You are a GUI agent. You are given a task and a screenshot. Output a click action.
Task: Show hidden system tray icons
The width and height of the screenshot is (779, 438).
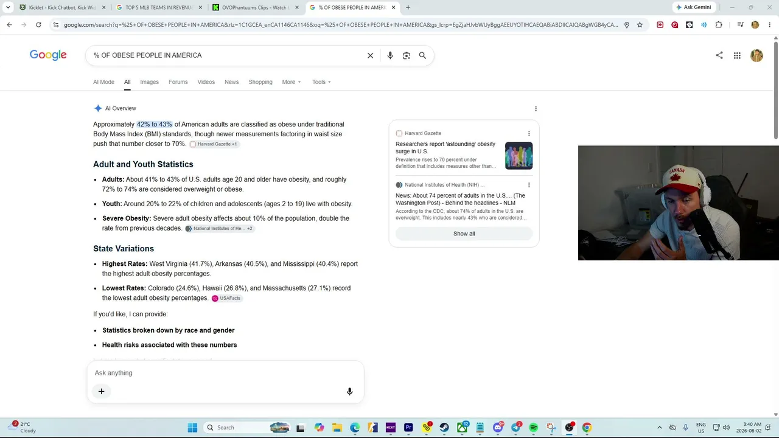(x=659, y=428)
